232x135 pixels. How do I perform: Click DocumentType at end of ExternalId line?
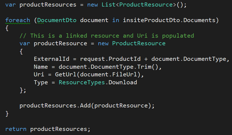205,59
